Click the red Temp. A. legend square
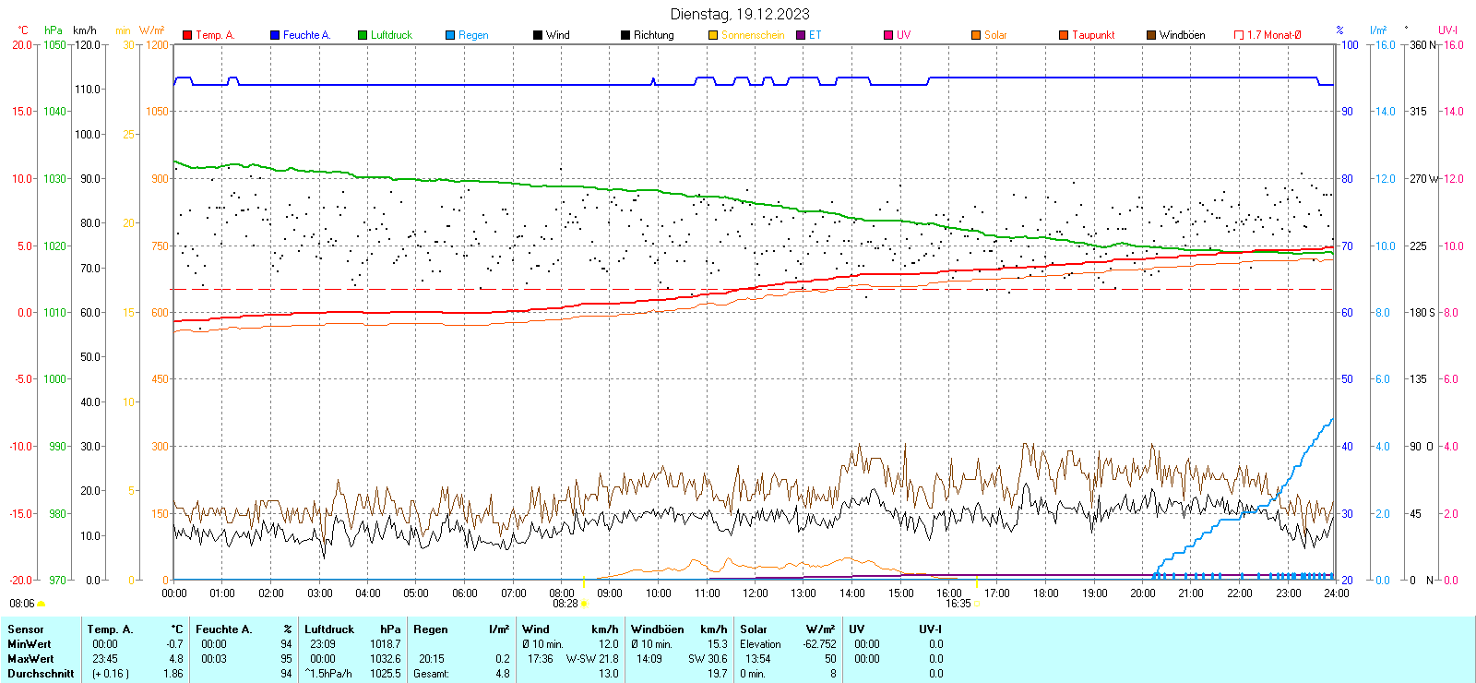 click(187, 35)
